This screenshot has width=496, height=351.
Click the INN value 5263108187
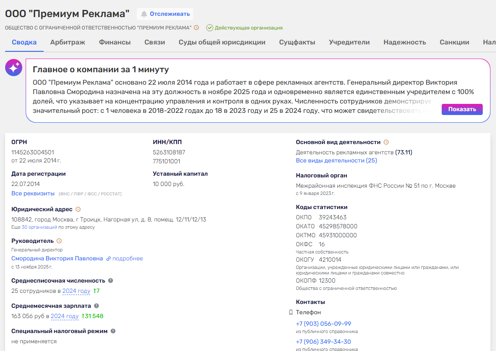169,153
